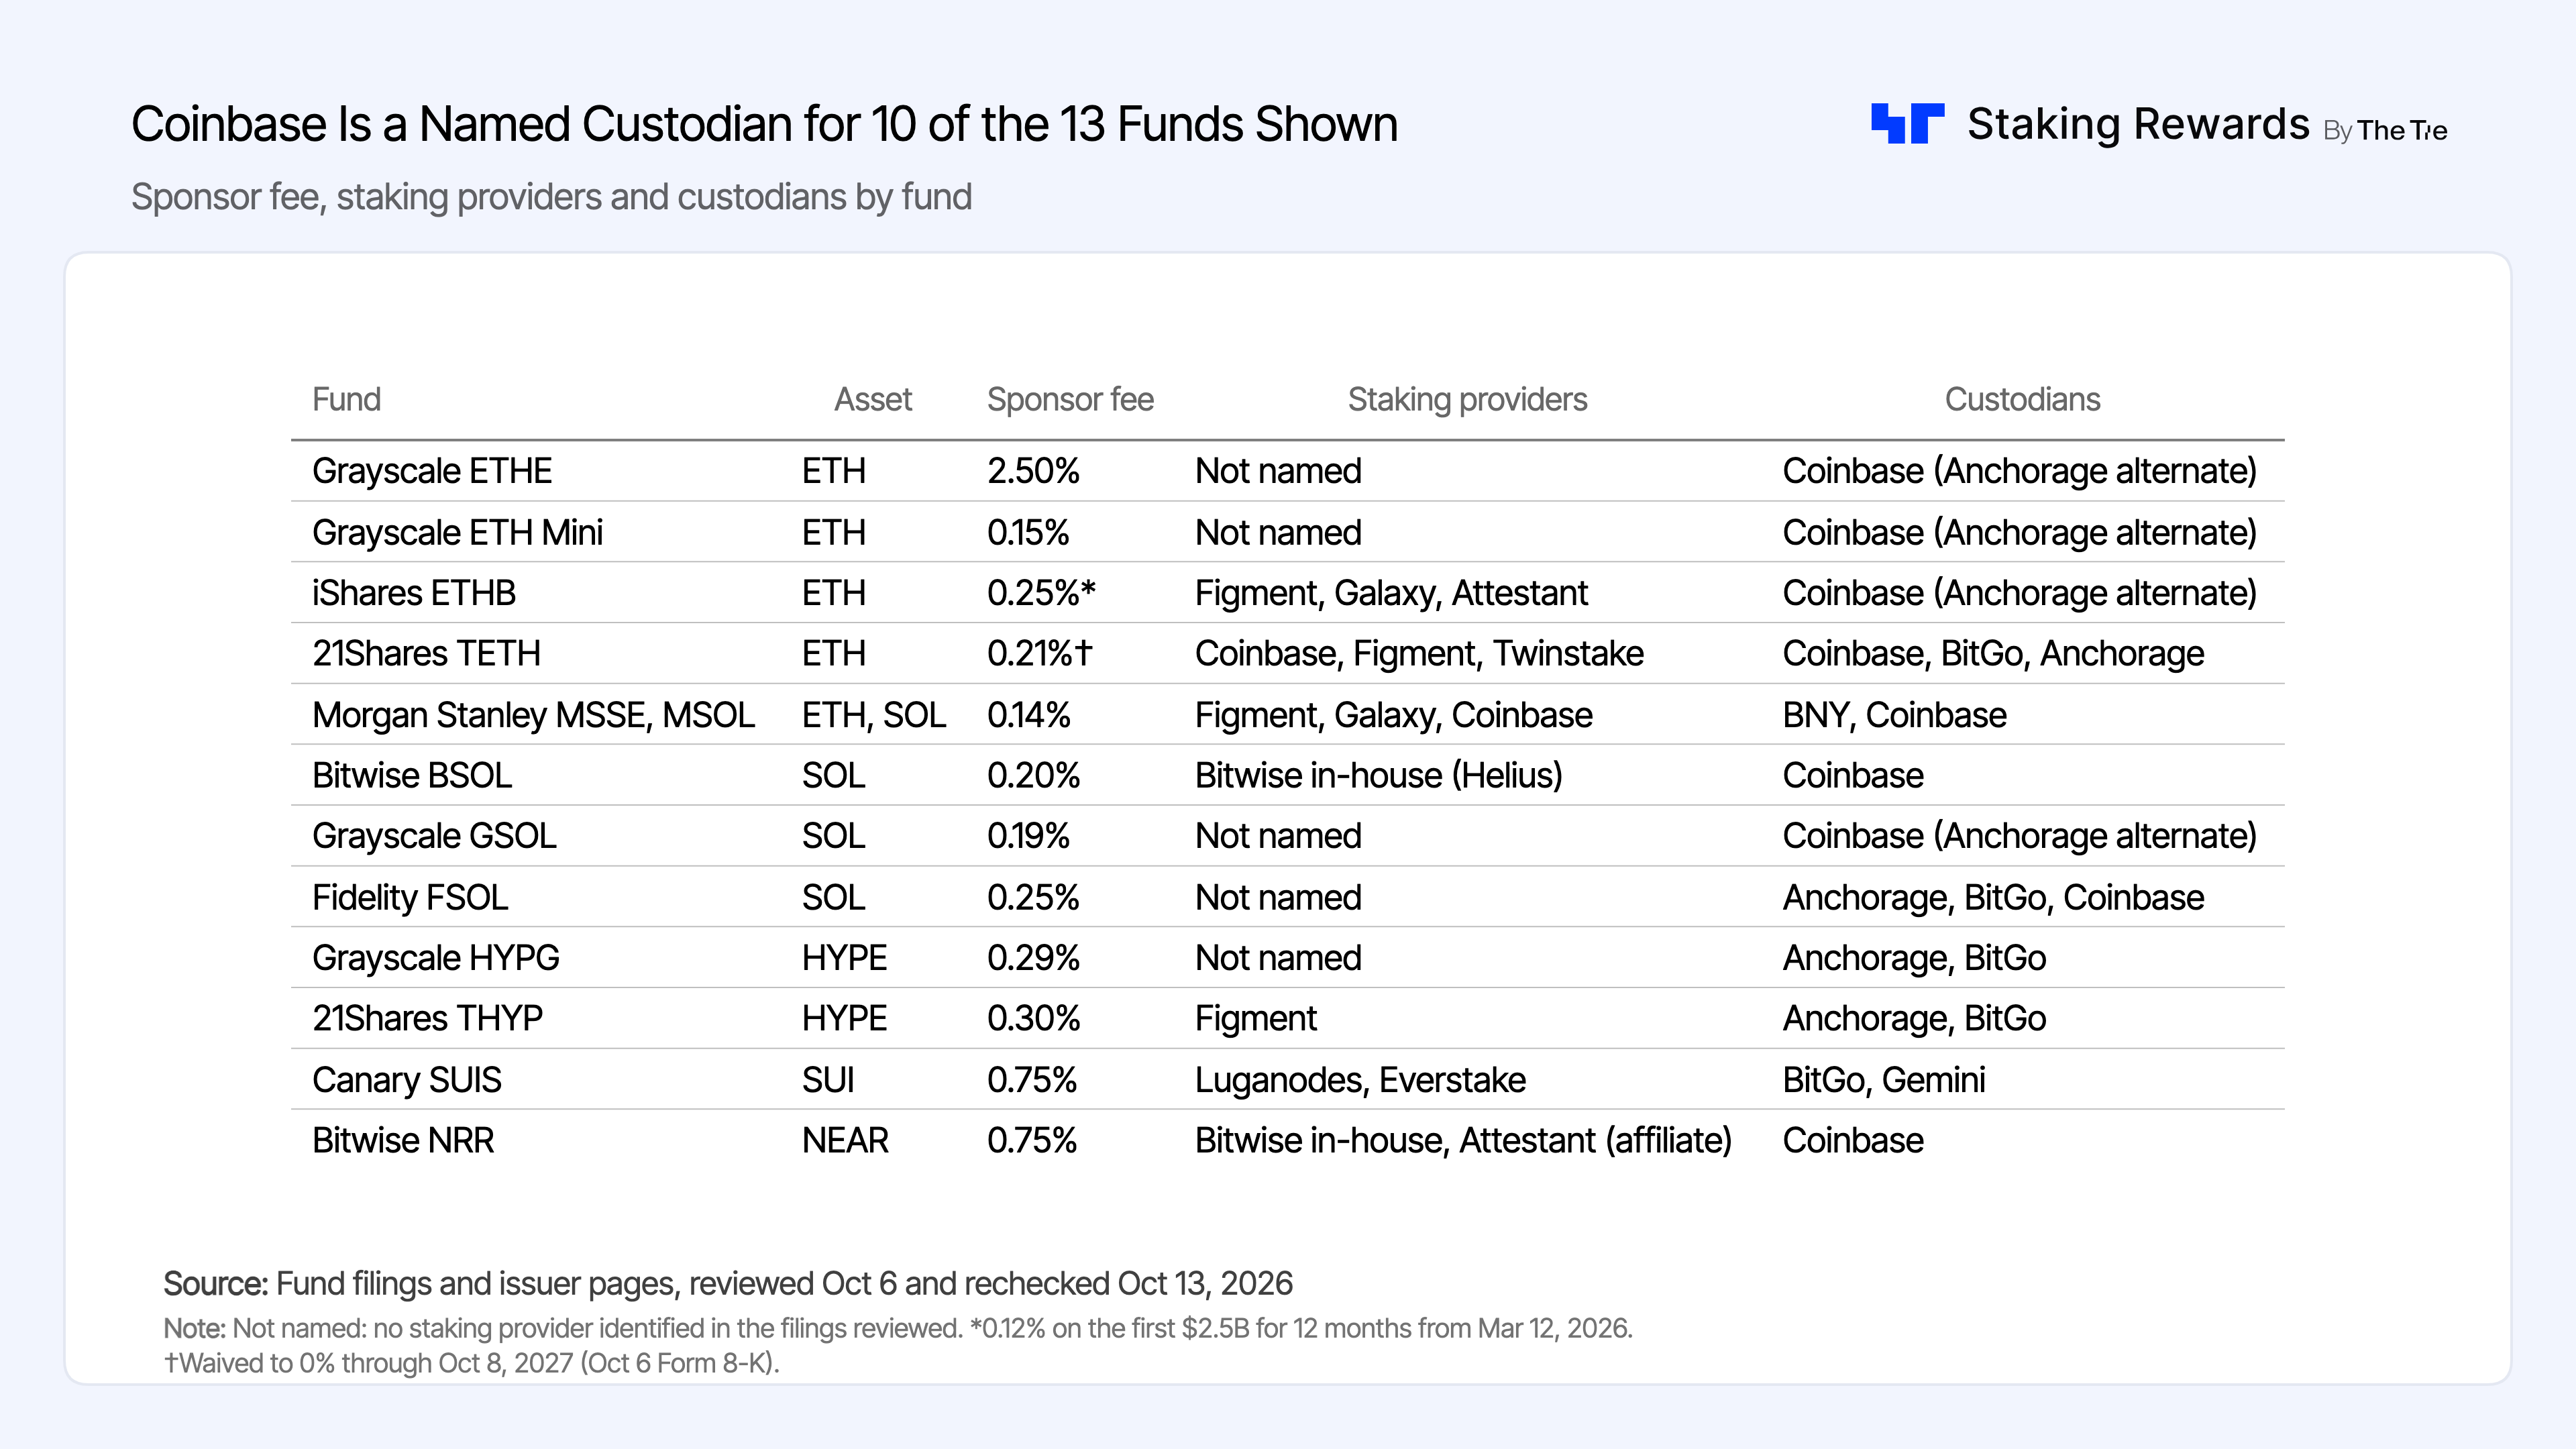The image size is (2576, 1449).
Task: Select the 'Grayscale HYPG' fund cell
Action: [435, 958]
